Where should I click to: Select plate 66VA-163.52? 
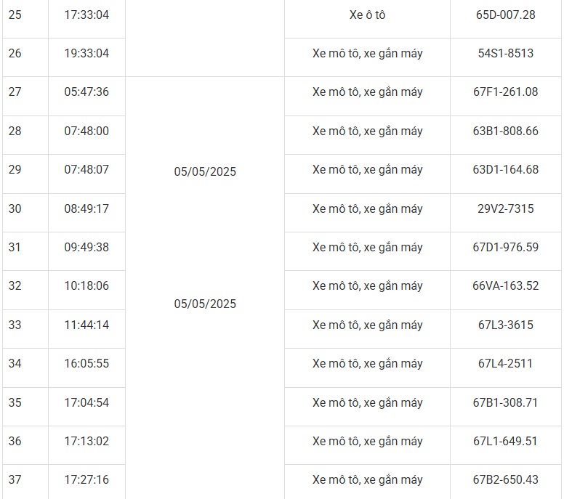coord(505,286)
